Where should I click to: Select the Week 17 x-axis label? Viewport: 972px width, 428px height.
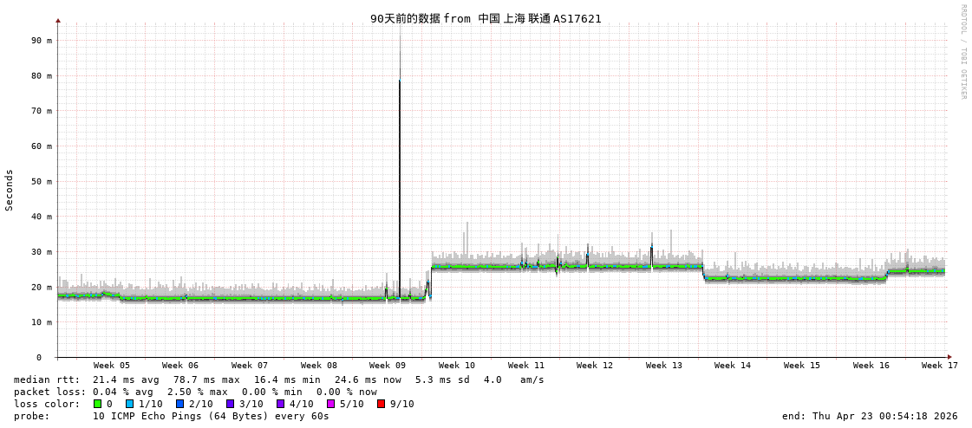939,366
